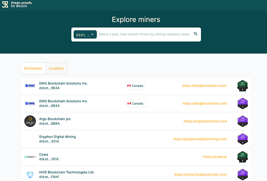Click the Green proofs for Bitcoin logo
Screen dimensions: 267x181
click(17, 5)
